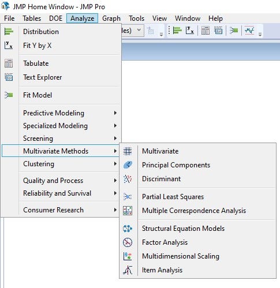This screenshot has width=280, height=288.
Task: Click the toolbar Text Explorer button
Action: pos(218,31)
